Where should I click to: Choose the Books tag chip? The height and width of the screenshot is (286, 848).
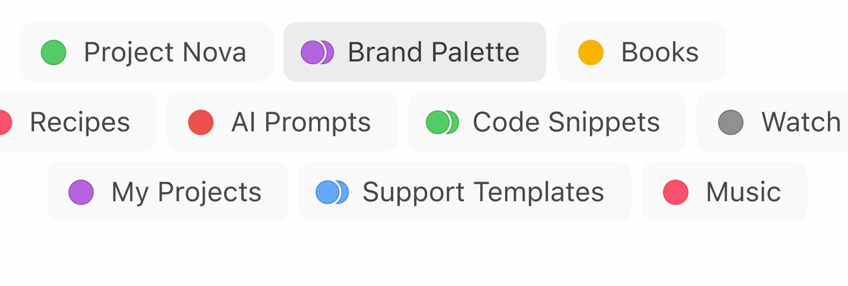(641, 52)
